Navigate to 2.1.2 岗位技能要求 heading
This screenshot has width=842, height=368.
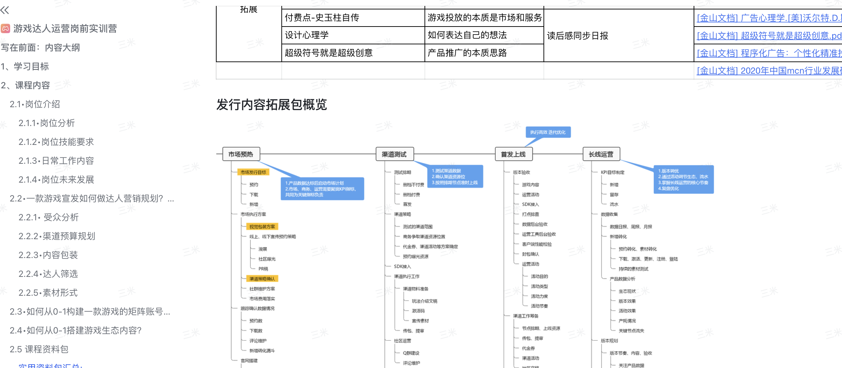coord(56,142)
